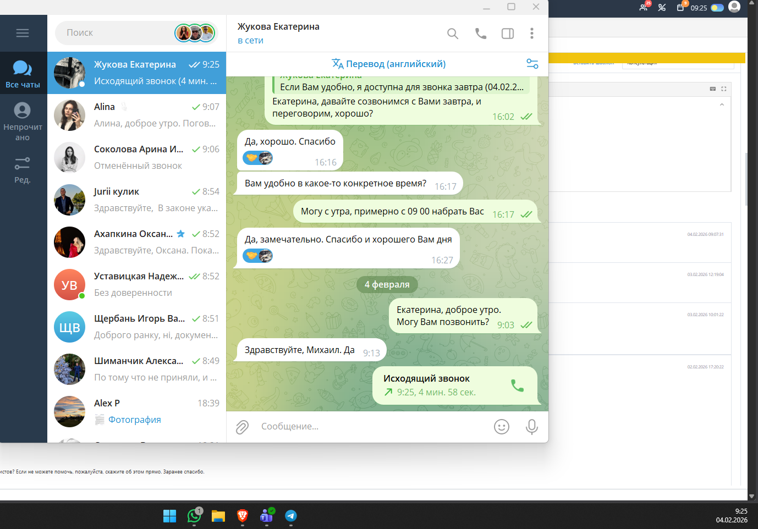Image resolution: width=758 pixels, height=529 pixels.
Task: Open Brave browser from the taskbar
Action: point(243,516)
